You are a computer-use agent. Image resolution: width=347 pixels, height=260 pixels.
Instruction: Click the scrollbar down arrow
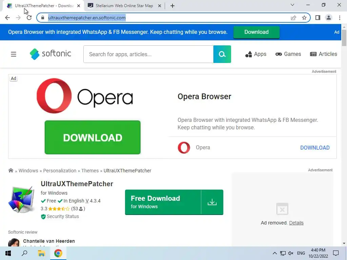click(x=344, y=243)
